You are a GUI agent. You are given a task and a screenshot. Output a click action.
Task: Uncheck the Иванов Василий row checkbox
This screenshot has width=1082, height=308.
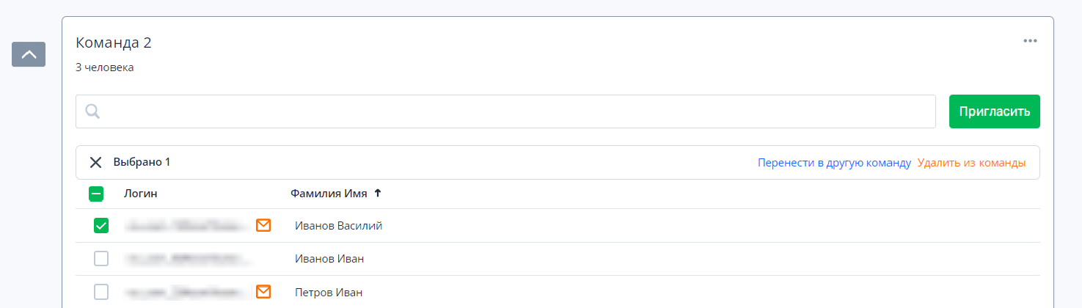point(101,226)
